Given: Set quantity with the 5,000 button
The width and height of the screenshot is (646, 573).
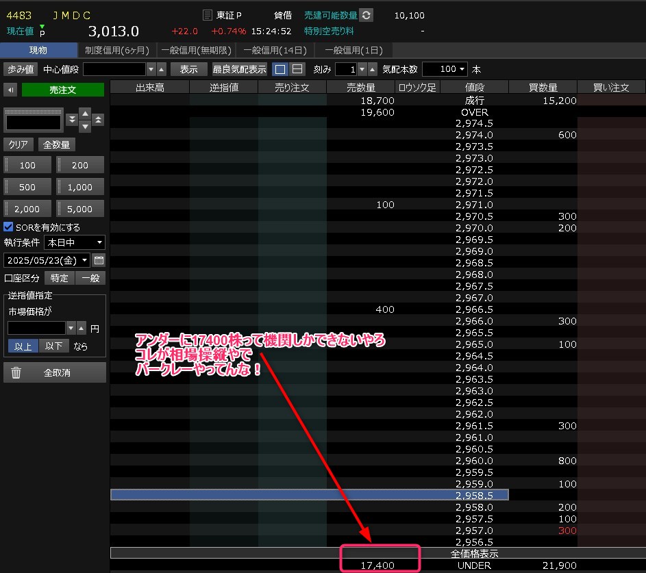Looking at the screenshot, I should tap(80, 209).
